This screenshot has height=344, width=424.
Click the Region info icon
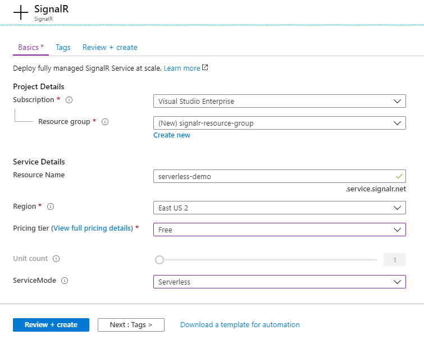51,207
